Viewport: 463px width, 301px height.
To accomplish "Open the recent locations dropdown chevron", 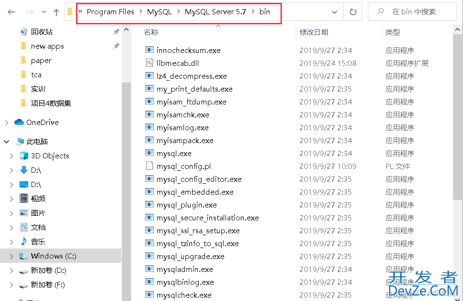I will click(x=44, y=12).
